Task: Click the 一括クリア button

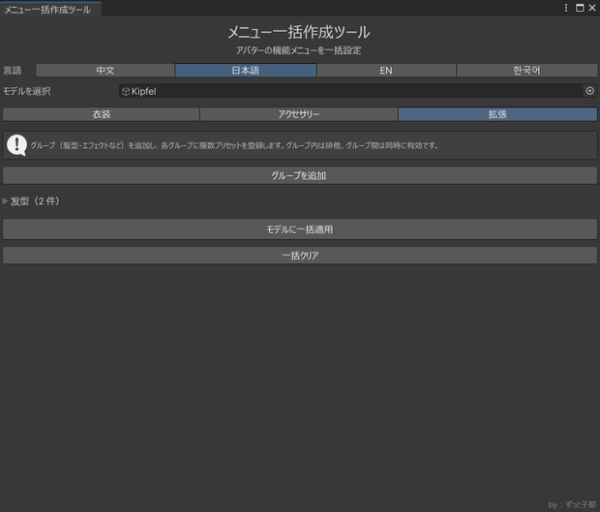Action: tap(300, 256)
